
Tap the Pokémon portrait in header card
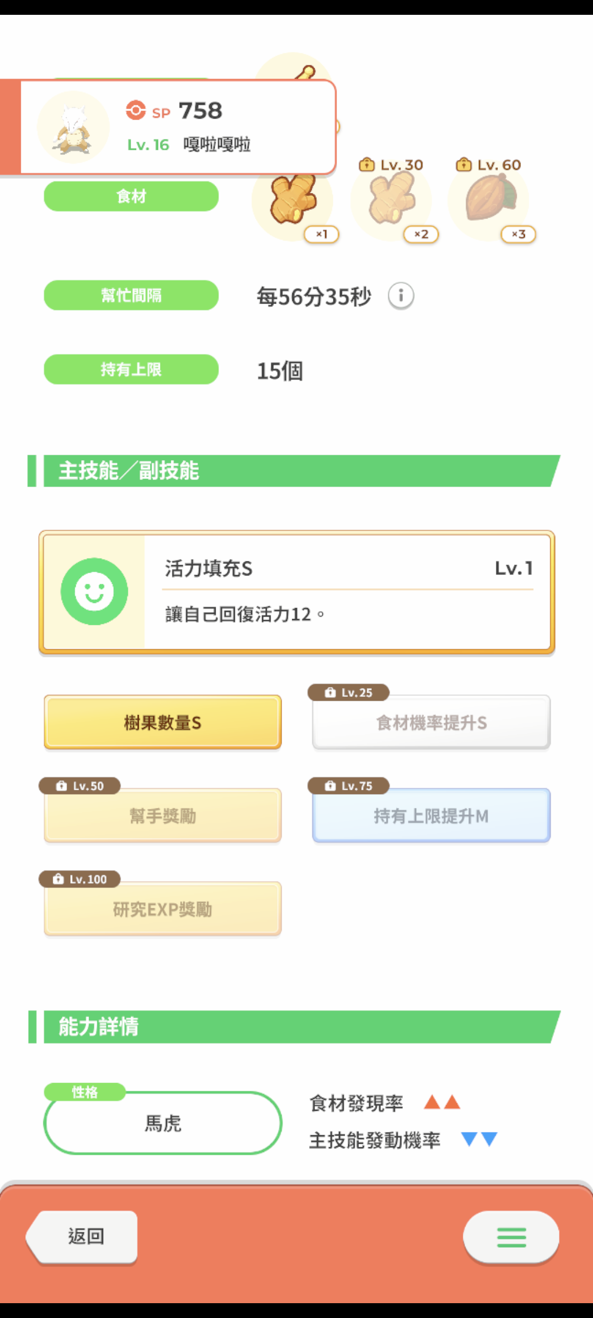coord(73,127)
